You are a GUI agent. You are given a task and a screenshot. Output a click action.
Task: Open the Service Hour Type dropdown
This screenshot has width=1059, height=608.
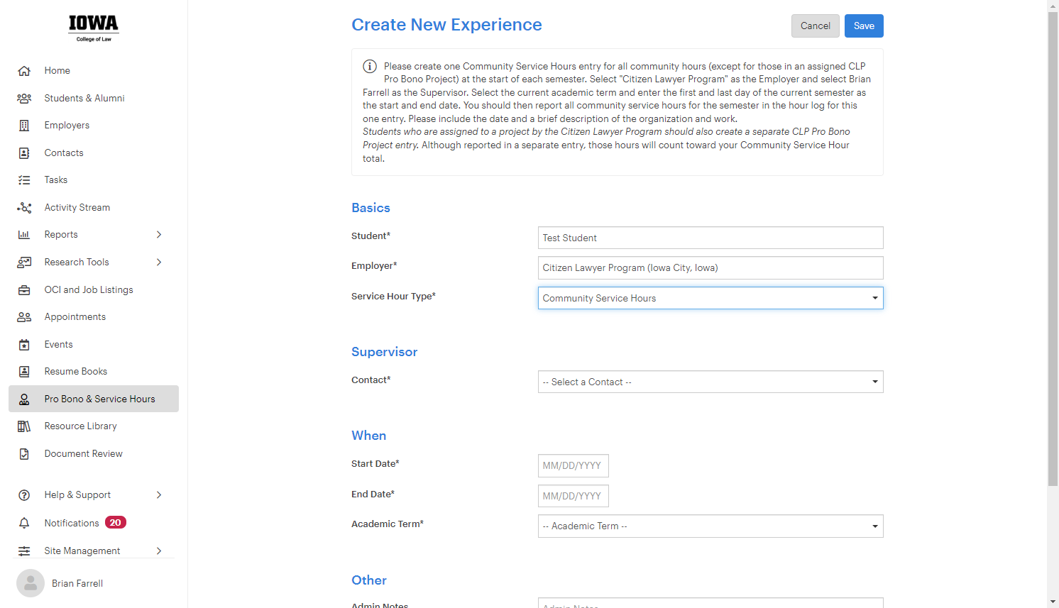click(710, 298)
